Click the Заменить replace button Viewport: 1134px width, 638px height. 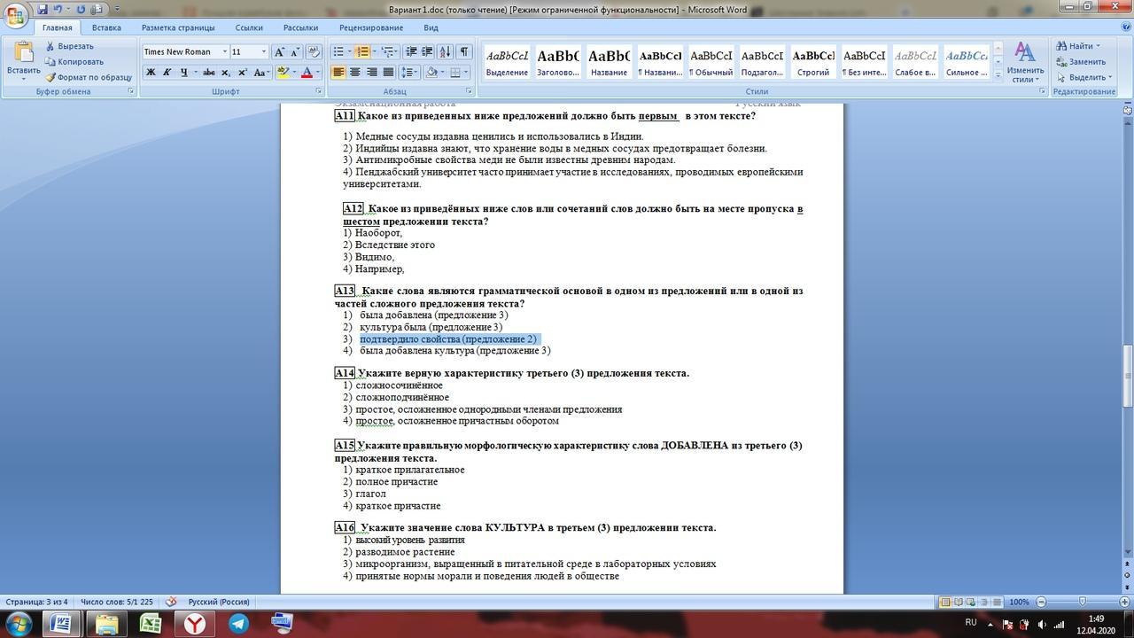point(1080,62)
